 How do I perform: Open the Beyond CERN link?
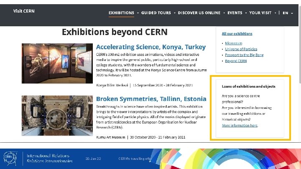(x=236, y=61)
